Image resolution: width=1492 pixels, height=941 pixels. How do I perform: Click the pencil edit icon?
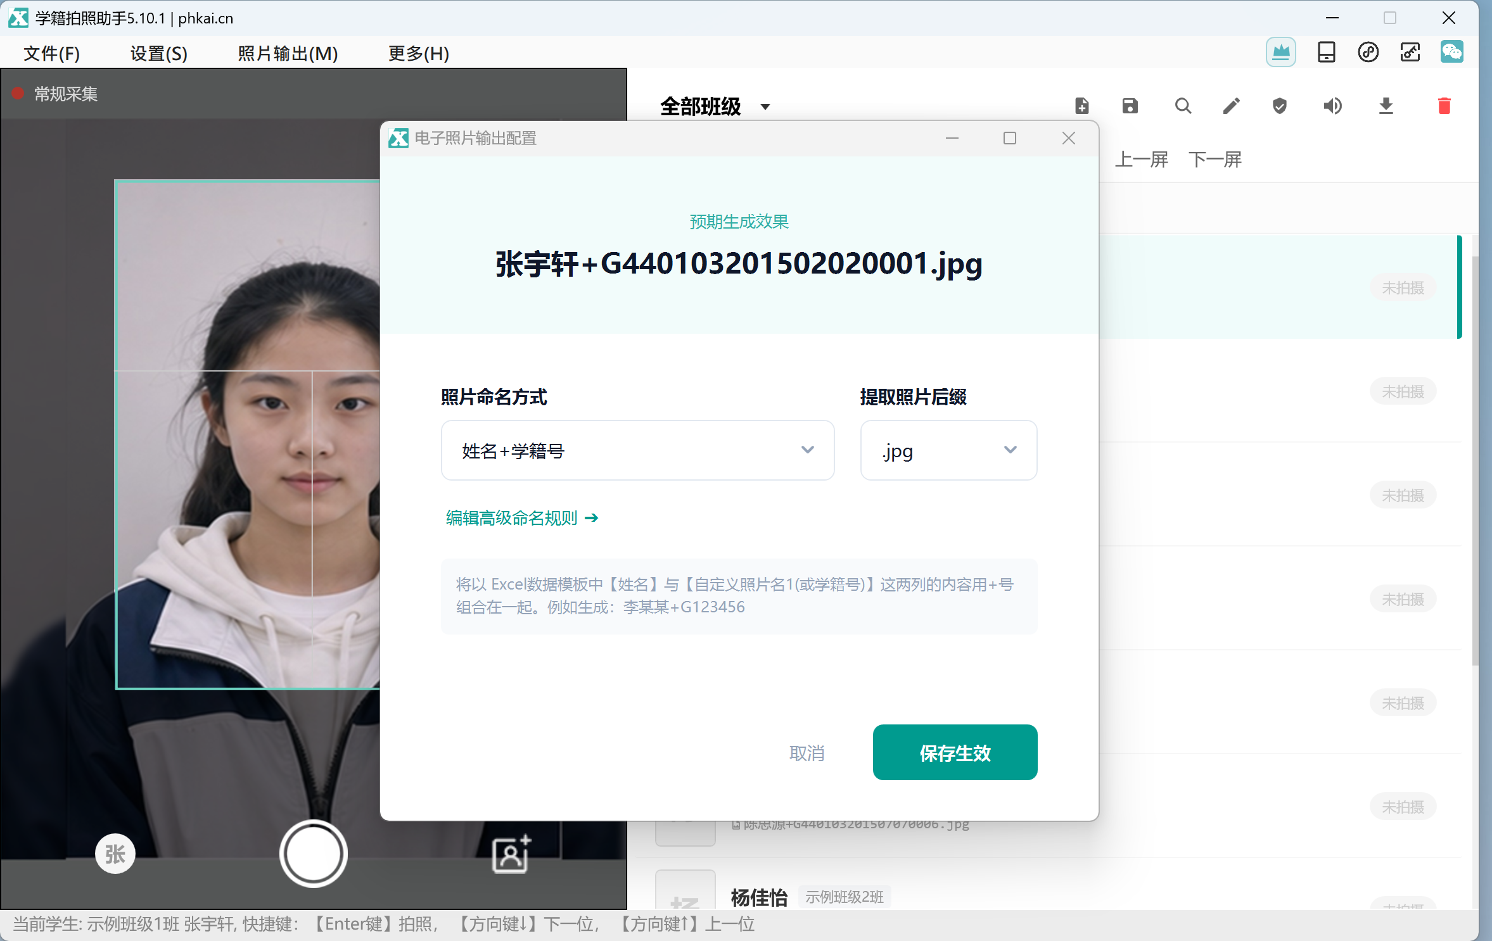click(1231, 106)
